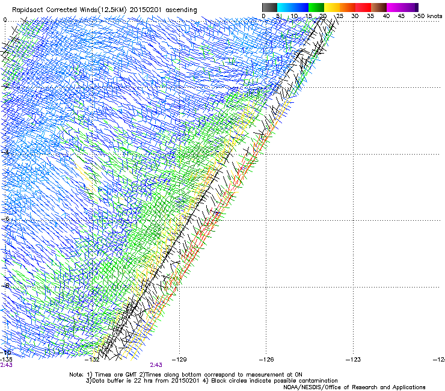Click the purple '2:43' time under -135

coord(6,365)
